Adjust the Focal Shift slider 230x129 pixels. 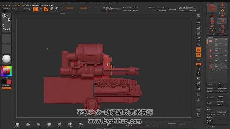tap(111, 7)
